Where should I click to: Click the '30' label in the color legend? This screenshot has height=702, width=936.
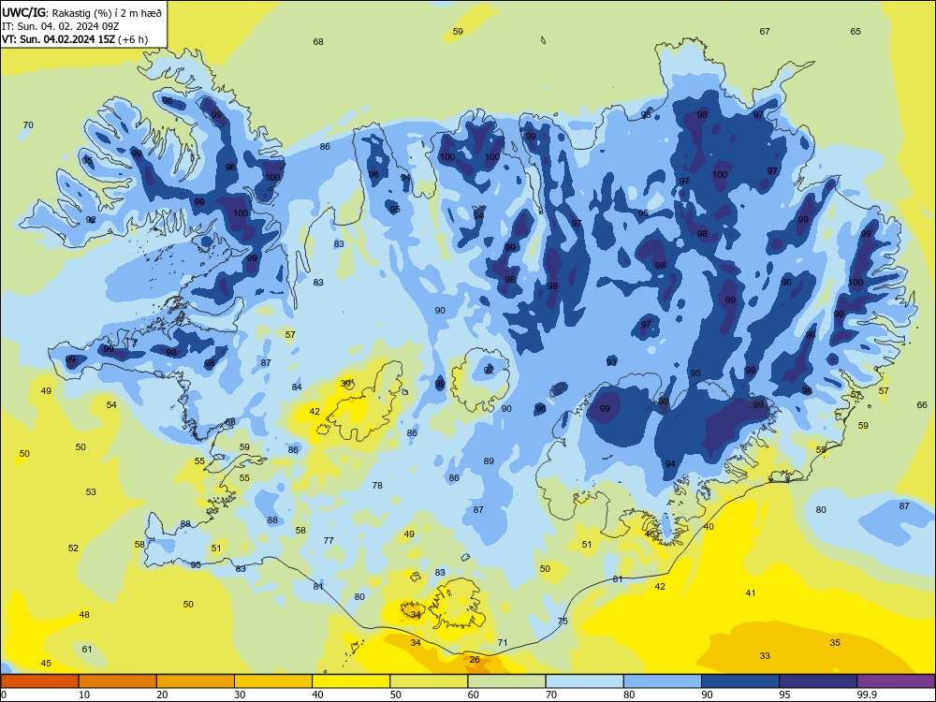tap(240, 695)
